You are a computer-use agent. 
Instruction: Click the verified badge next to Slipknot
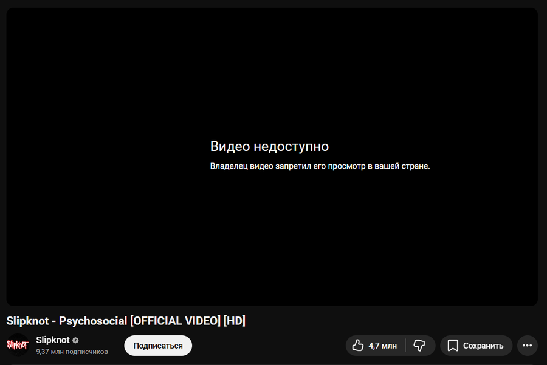point(75,340)
